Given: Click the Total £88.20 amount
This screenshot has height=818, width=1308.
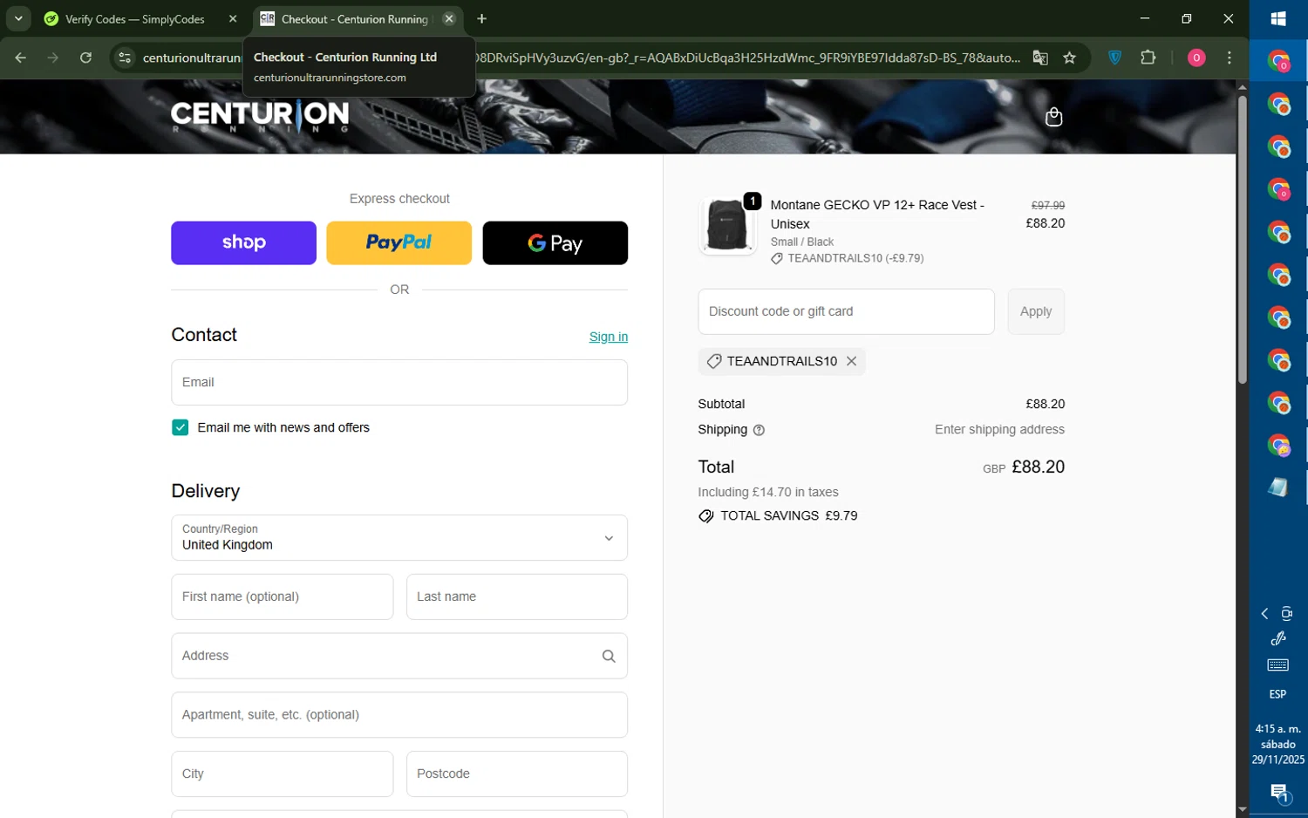Looking at the screenshot, I should [1038, 467].
